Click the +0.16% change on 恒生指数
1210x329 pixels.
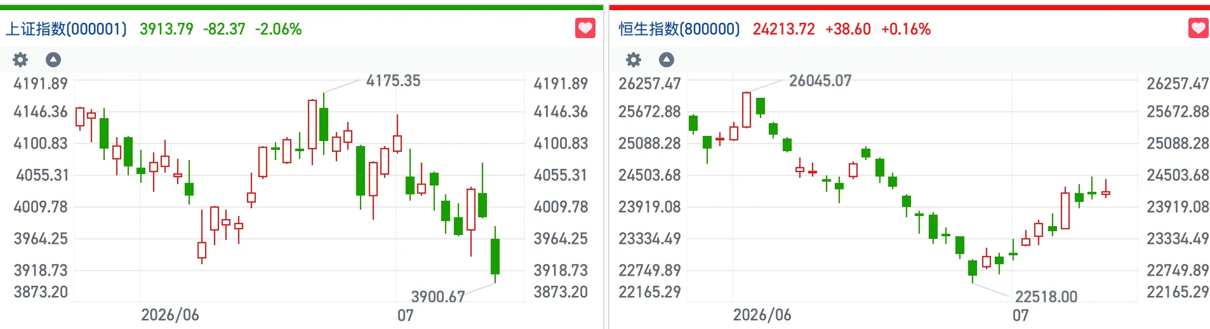(x=906, y=29)
